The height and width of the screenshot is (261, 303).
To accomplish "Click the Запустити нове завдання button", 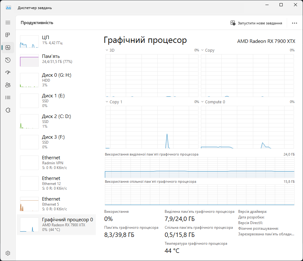I will click(256, 23).
